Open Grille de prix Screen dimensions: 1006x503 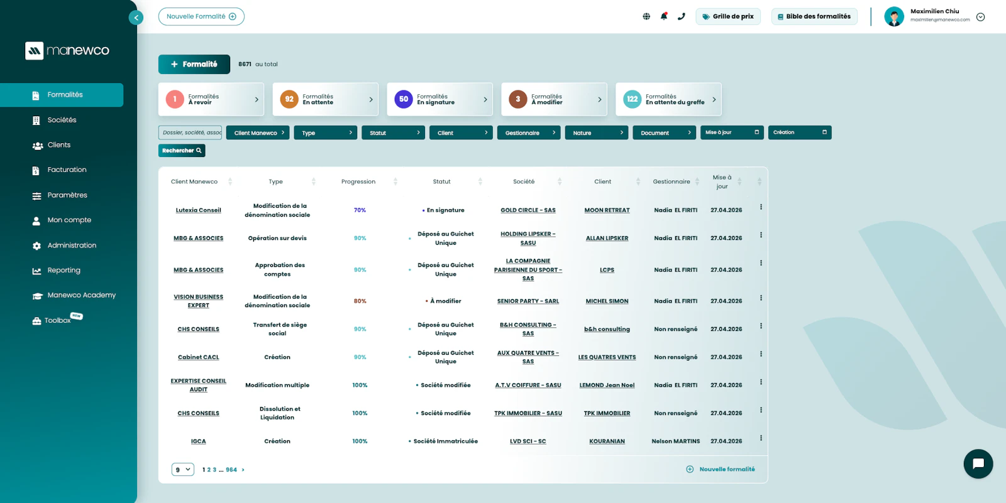pos(728,16)
